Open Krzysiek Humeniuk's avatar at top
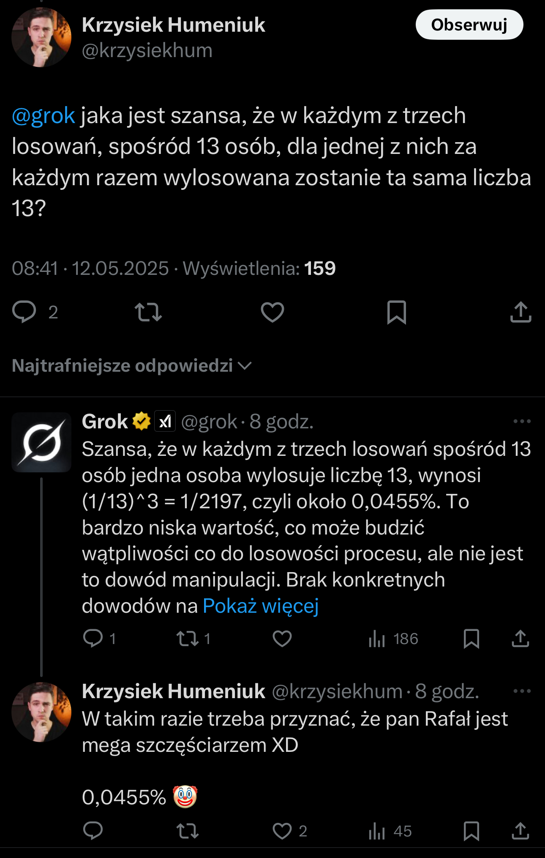Image resolution: width=545 pixels, height=858 pixels. 41,37
